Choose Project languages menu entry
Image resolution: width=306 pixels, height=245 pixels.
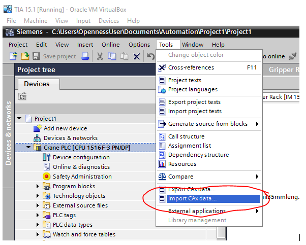[x=209, y=89]
